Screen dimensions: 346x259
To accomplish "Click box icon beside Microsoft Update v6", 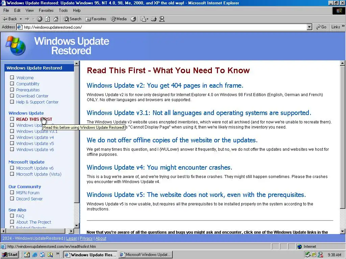I will [x=12, y=168].
